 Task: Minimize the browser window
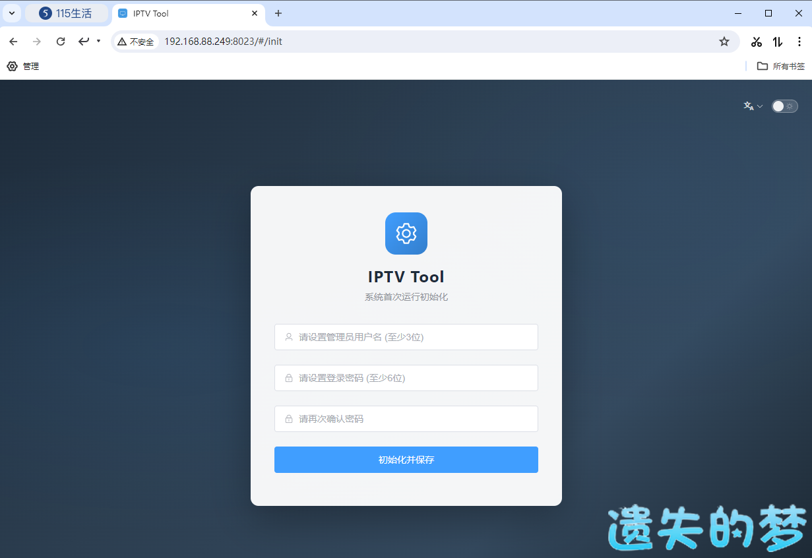738,13
